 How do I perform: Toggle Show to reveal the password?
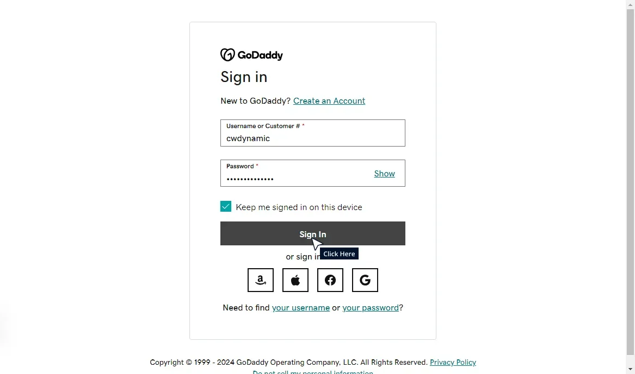pos(384,173)
